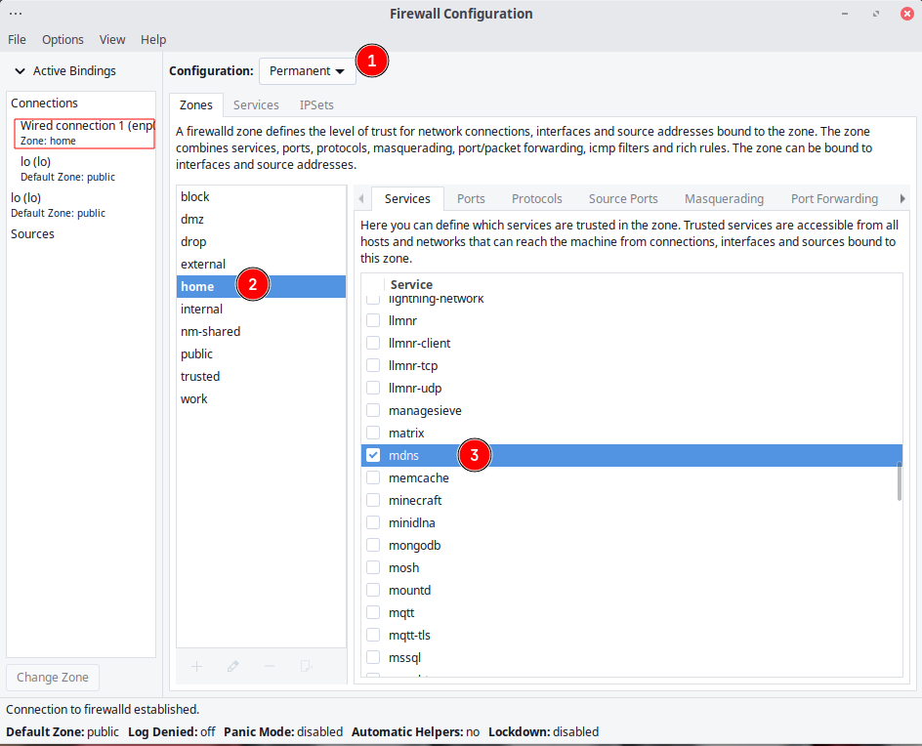The width and height of the screenshot is (922, 746).
Task: Open the Options menu
Action: [x=63, y=40]
